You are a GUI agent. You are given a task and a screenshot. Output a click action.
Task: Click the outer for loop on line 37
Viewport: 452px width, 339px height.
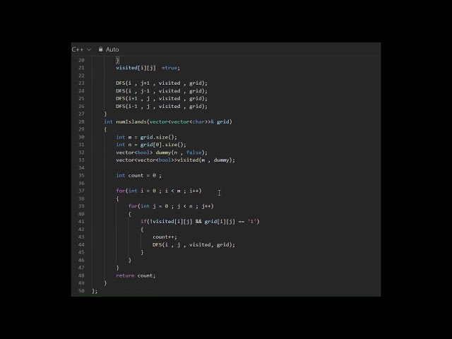tap(159, 191)
